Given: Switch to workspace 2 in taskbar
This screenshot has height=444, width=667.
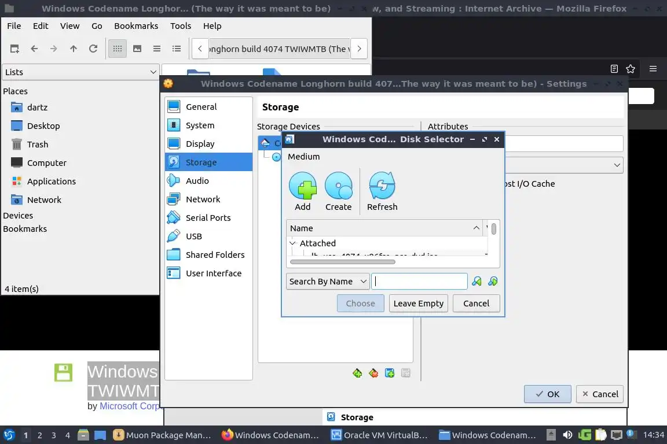Looking at the screenshot, I should tap(39, 435).
